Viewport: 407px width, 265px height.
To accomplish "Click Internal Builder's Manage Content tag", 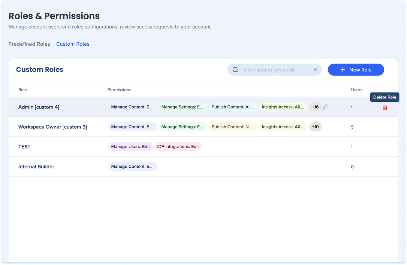I will (x=132, y=167).
